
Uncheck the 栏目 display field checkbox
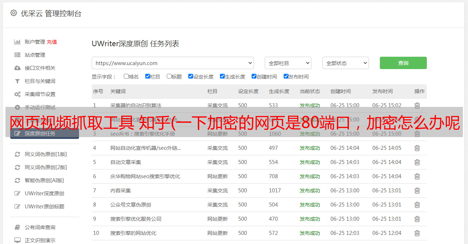(x=148, y=76)
